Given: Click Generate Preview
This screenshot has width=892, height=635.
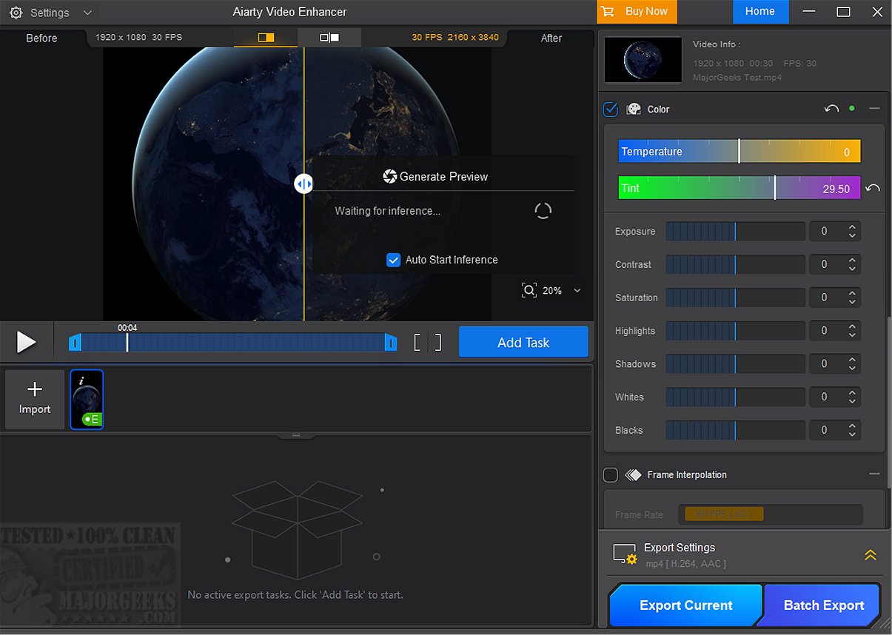Looking at the screenshot, I should pos(435,176).
